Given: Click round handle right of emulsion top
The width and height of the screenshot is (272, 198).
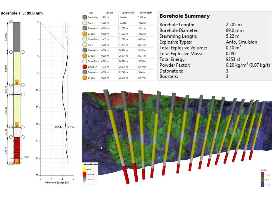Looking at the screenshot, I should click(x=23, y=137).
